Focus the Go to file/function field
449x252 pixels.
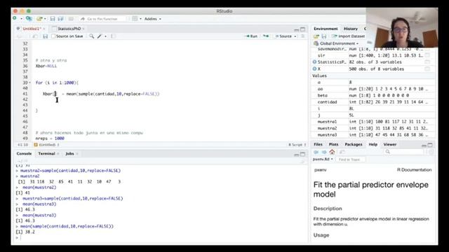(x=102, y=19)
